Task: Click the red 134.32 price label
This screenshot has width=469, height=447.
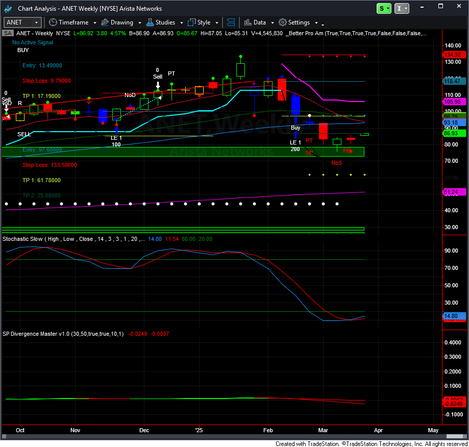Action: [454, 55]
